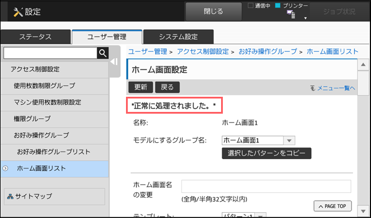Select ホーム画面リスト in the sidebar

(x=55, y=169)
